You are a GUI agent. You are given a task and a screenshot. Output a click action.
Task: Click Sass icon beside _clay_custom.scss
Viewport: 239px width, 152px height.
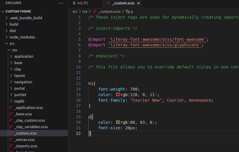[11, 120]
